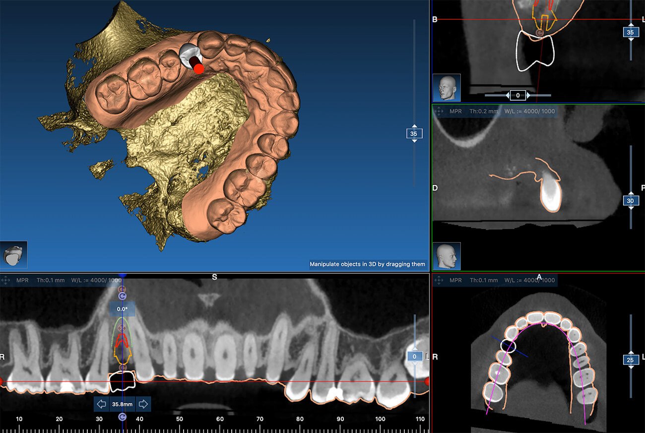
Task: Click the left arrow of horizontal 0 slider
Action: tap(507, 95)
